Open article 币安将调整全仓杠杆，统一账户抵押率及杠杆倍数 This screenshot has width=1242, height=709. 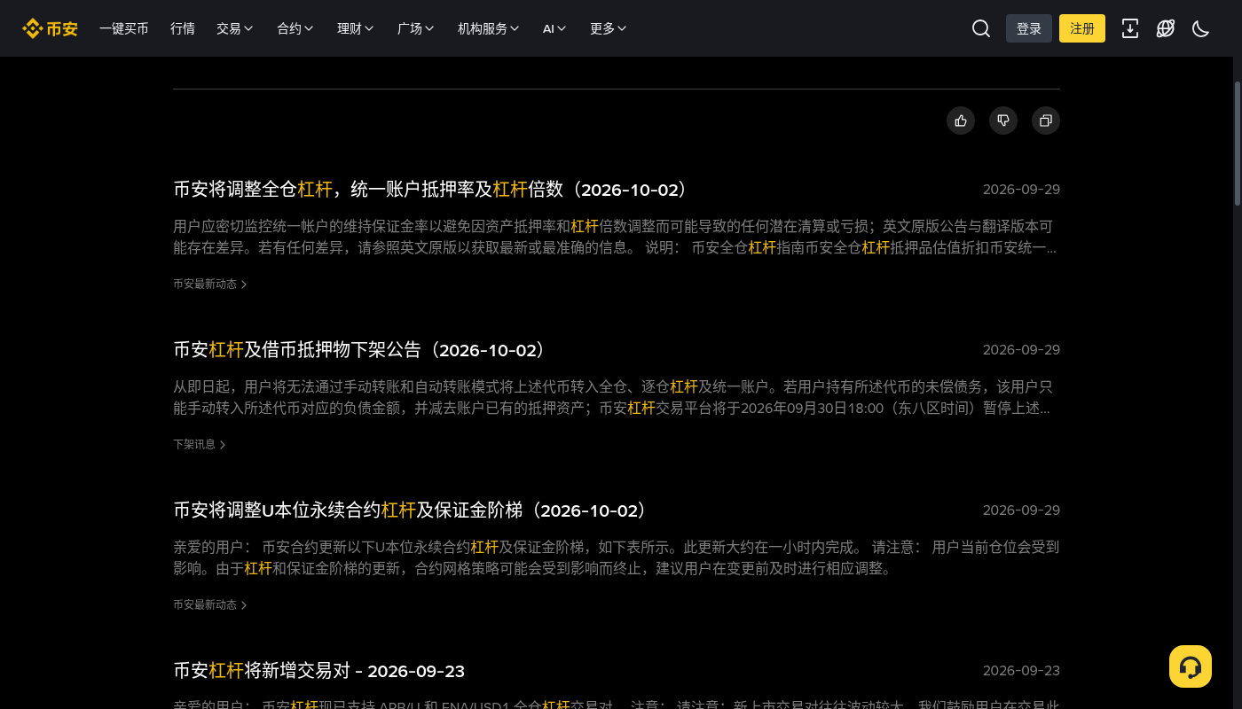(x=431, y=190)
